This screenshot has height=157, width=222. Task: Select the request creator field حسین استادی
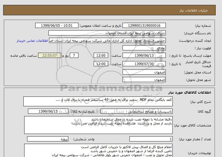pyautogui.click(x=107, y=41)
